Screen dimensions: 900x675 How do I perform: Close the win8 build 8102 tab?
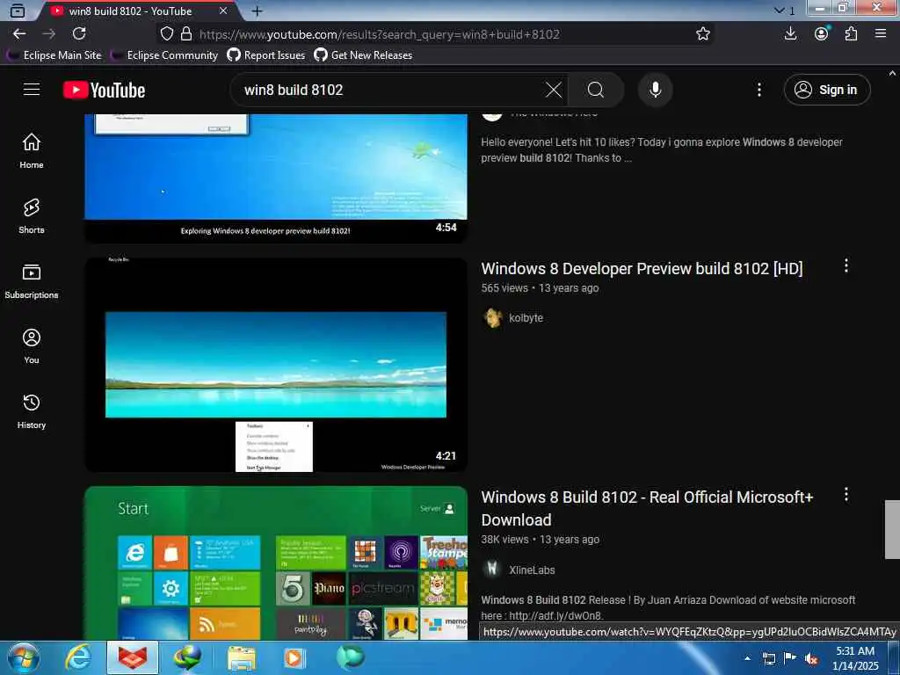tap(223, 11)
